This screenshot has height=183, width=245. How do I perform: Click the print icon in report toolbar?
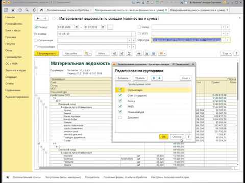139,53
